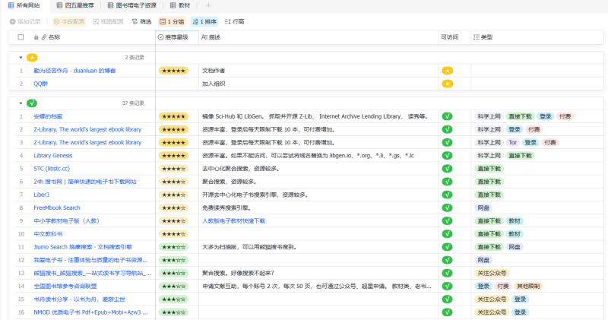Open the 人教版电子教材快捷下载 description link
608x320 pixels.
pos(234,220)
